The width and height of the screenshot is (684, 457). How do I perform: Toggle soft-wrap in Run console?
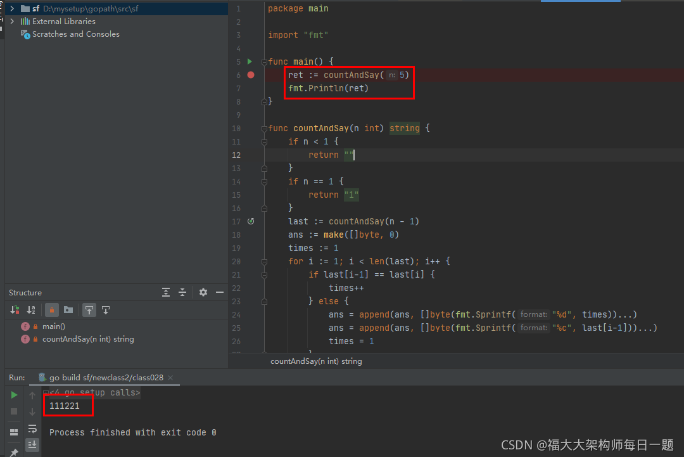[32, 428]
